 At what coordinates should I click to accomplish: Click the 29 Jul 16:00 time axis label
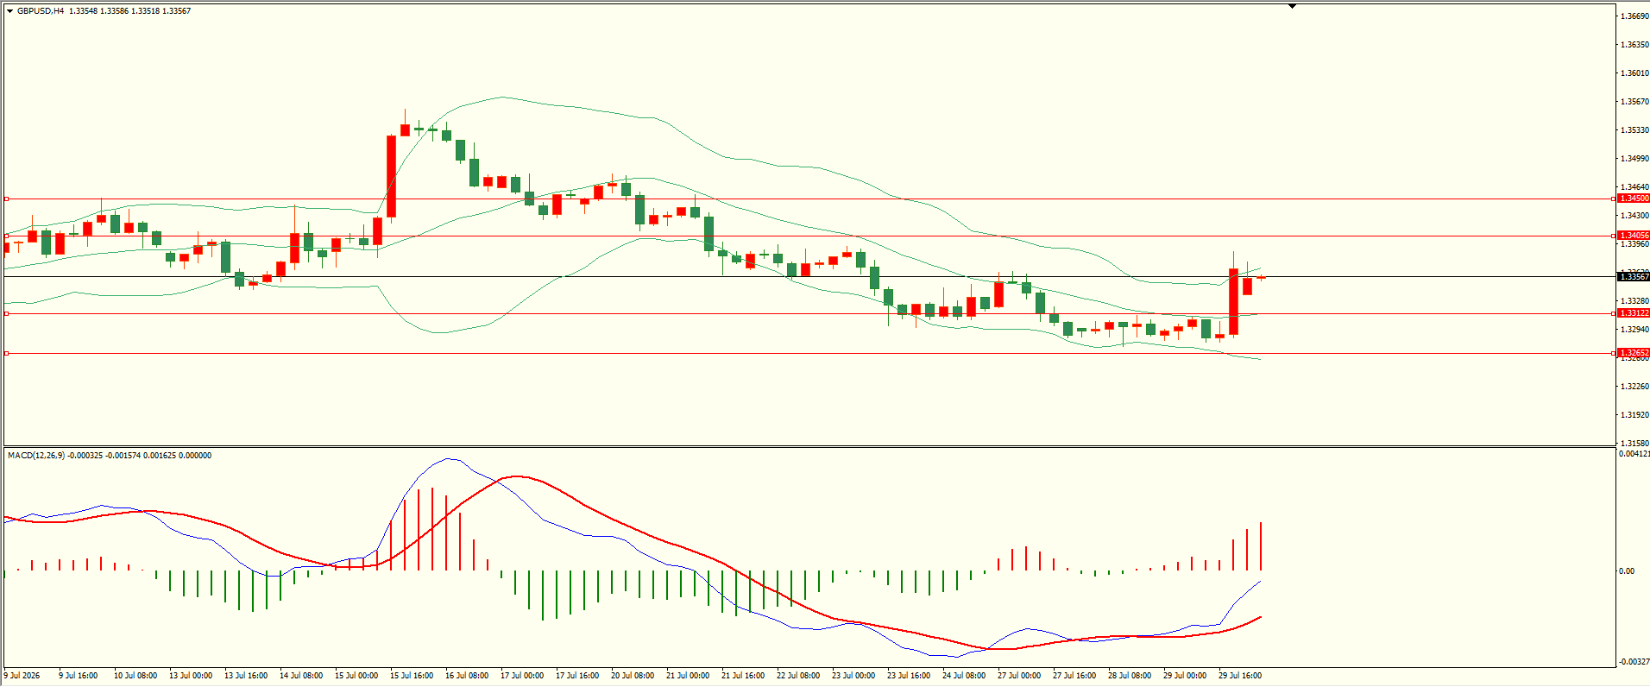1240,676
